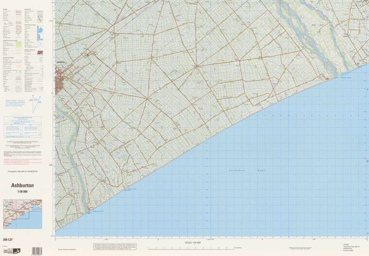369x256 pixels.
Task: Select the RELIEF FEATURES legend heading
Action: (x=8, y=57)
